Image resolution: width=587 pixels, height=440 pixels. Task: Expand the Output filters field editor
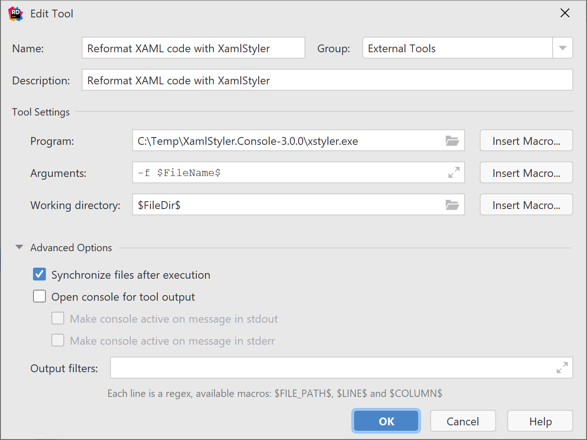pos(562,368)
